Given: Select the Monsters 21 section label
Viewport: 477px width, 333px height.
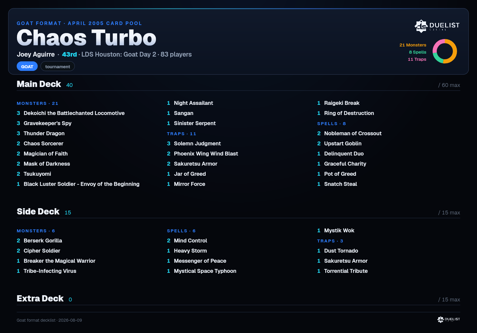Looking at the screenshot, I should point(38,103).
